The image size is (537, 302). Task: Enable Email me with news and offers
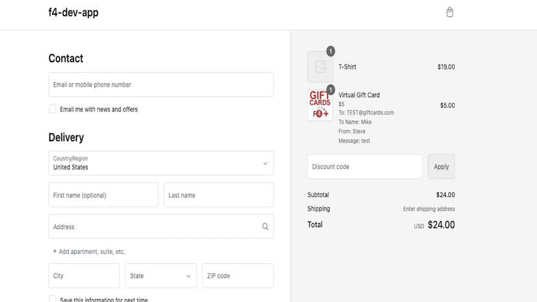[x=53, y=109]
